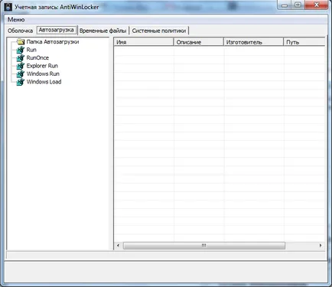Click the registry icon beside Run
332x287 pixels.
tap(21, 50)
